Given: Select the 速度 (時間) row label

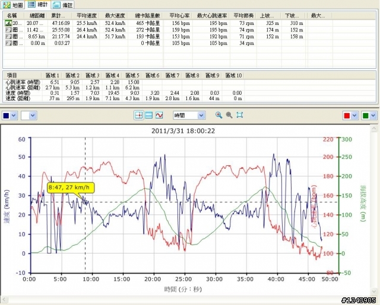Looking at the screenshot, I should (x=18, y=93).
